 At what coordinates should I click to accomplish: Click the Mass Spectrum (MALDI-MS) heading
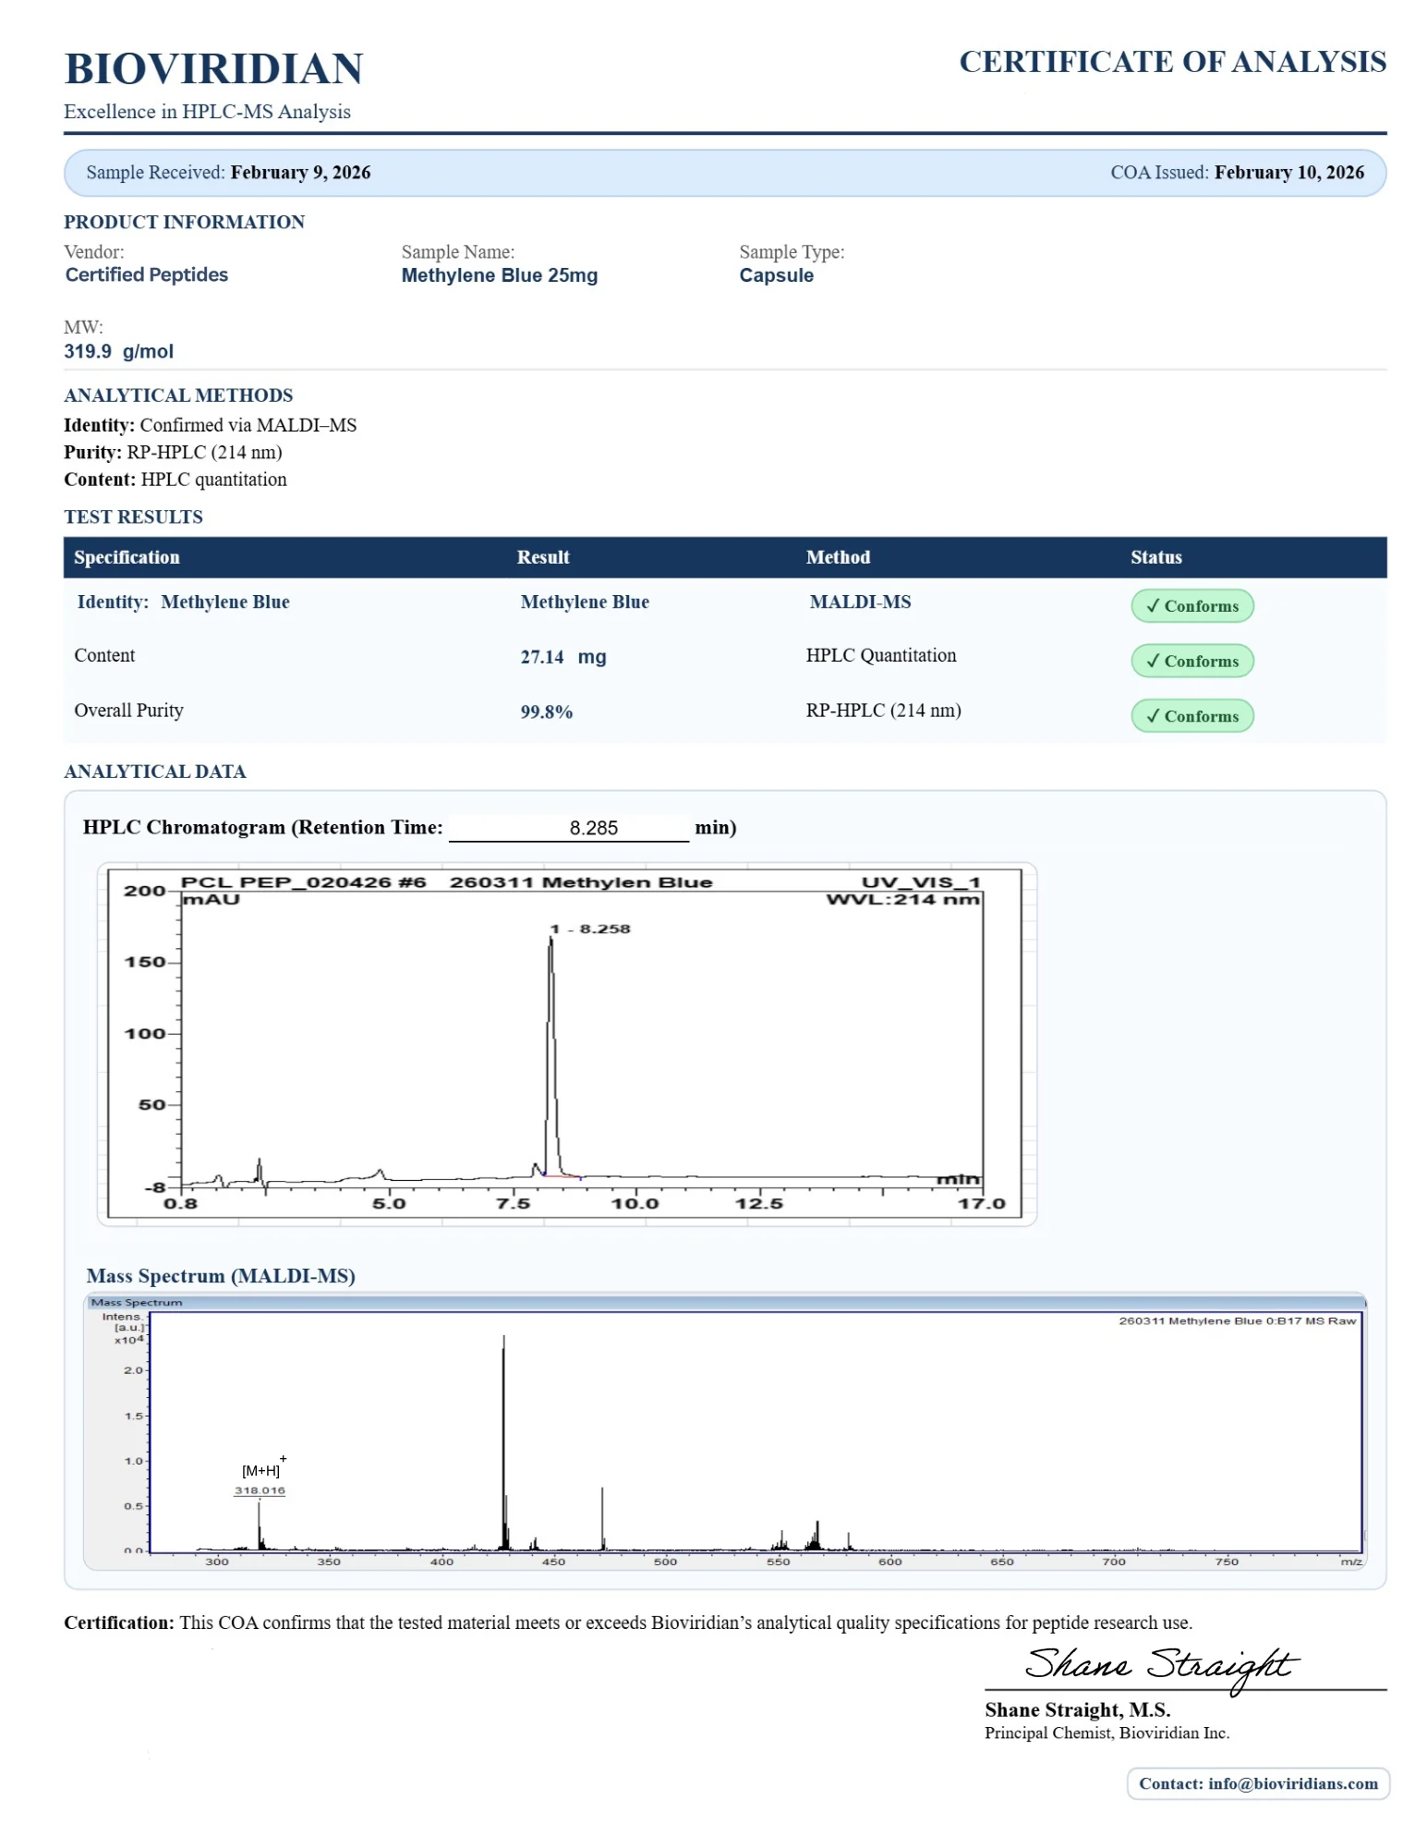(221, 1276)
